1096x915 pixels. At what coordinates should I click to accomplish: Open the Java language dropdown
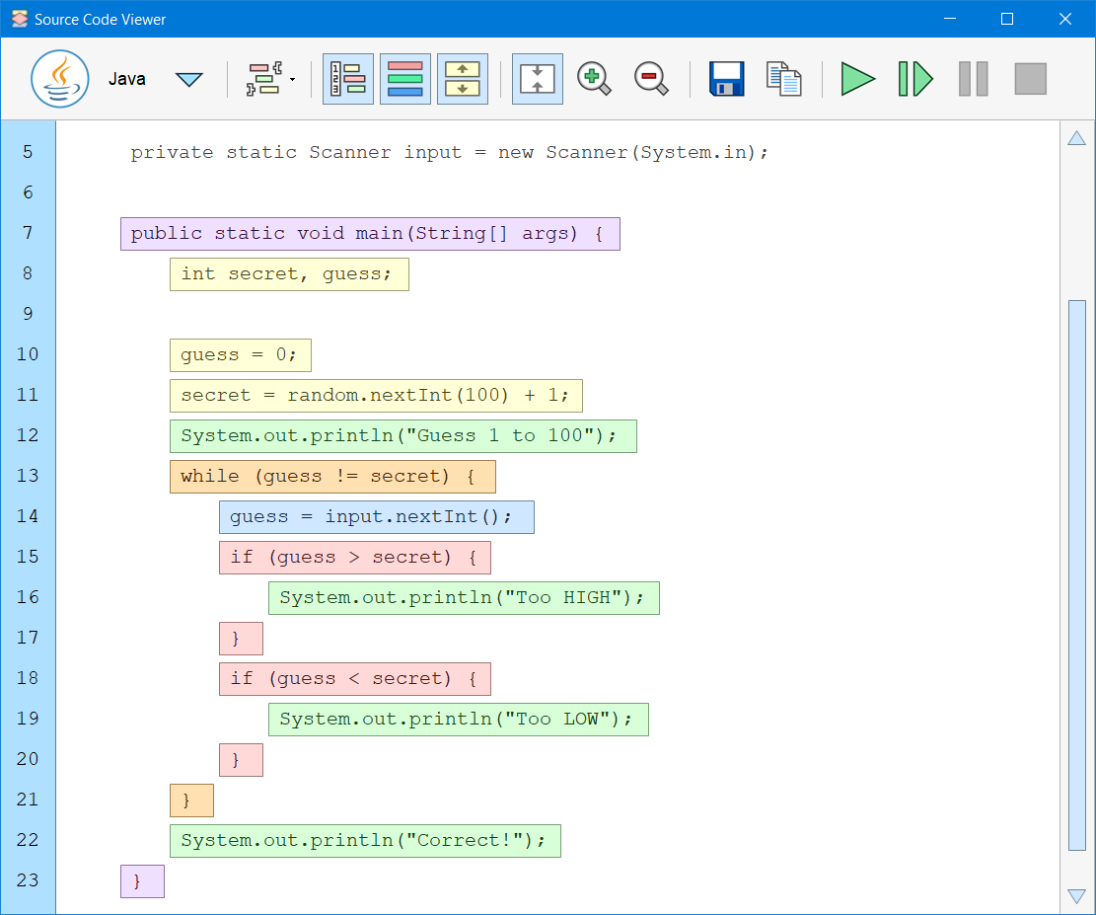tap(188, 78)
